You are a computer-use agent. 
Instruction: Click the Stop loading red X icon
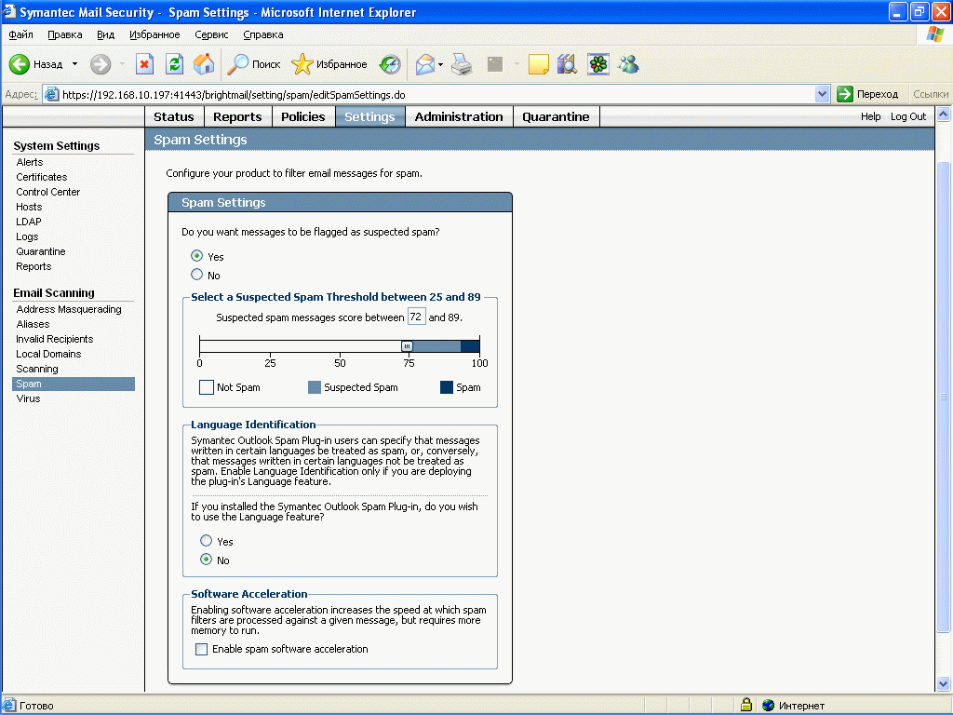[144, 64]
